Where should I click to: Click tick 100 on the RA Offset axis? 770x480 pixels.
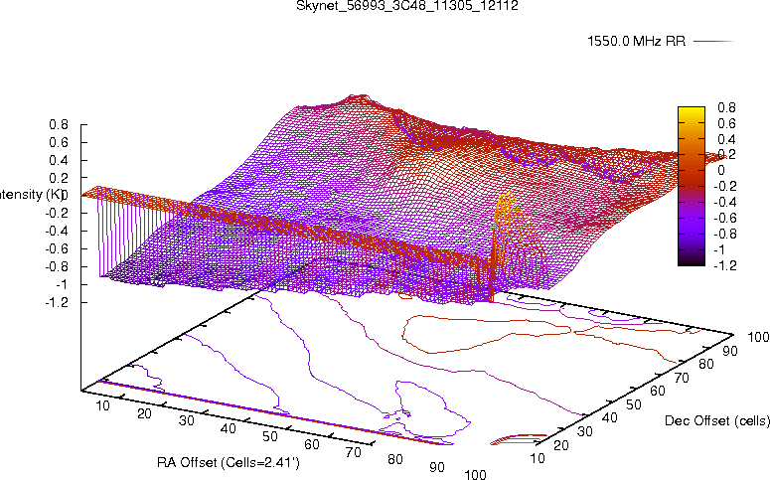(475, 475)
